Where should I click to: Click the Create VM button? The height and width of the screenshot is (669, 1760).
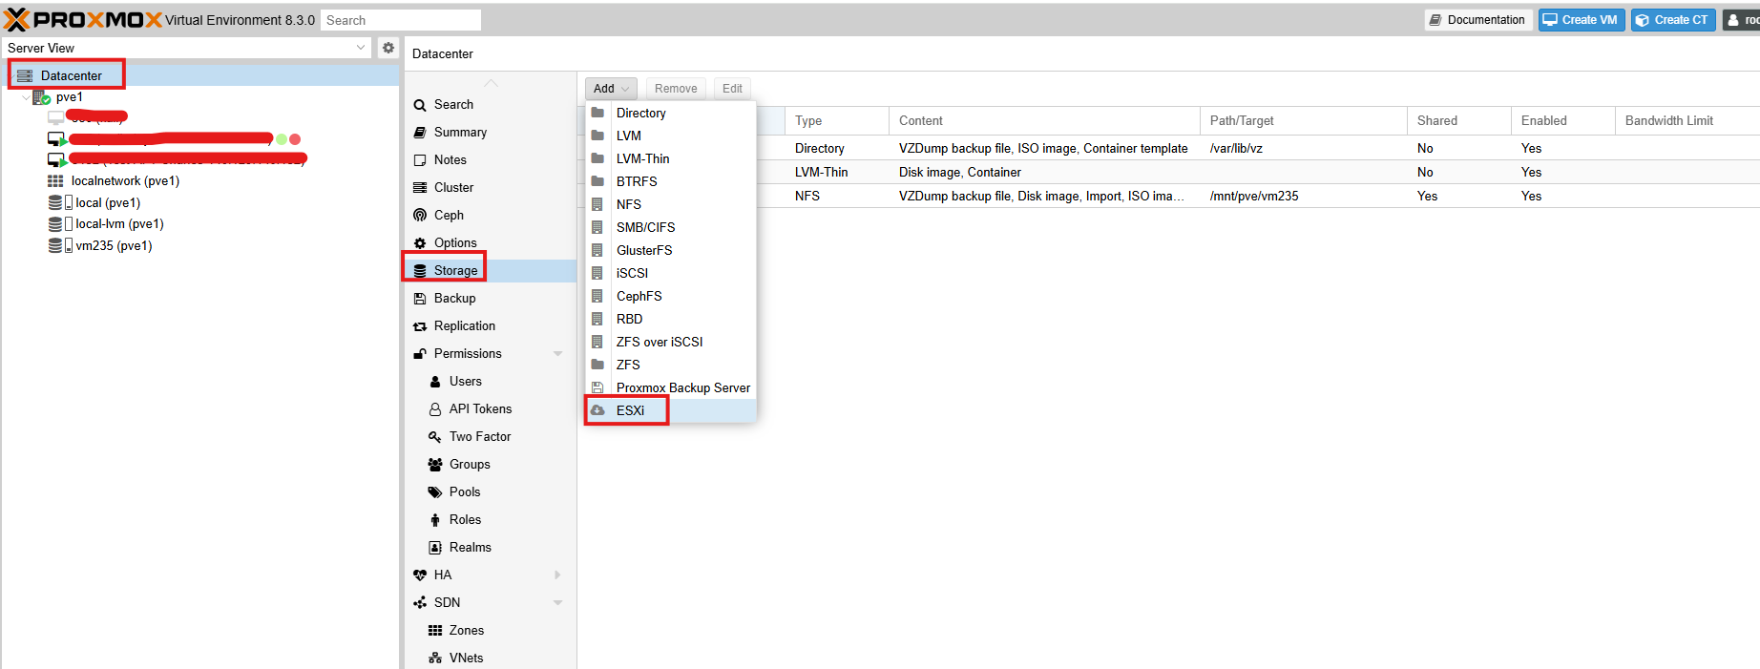(1582, 20)
